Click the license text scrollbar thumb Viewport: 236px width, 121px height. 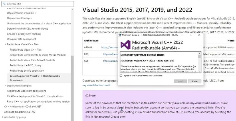click(x=199, y=56)
